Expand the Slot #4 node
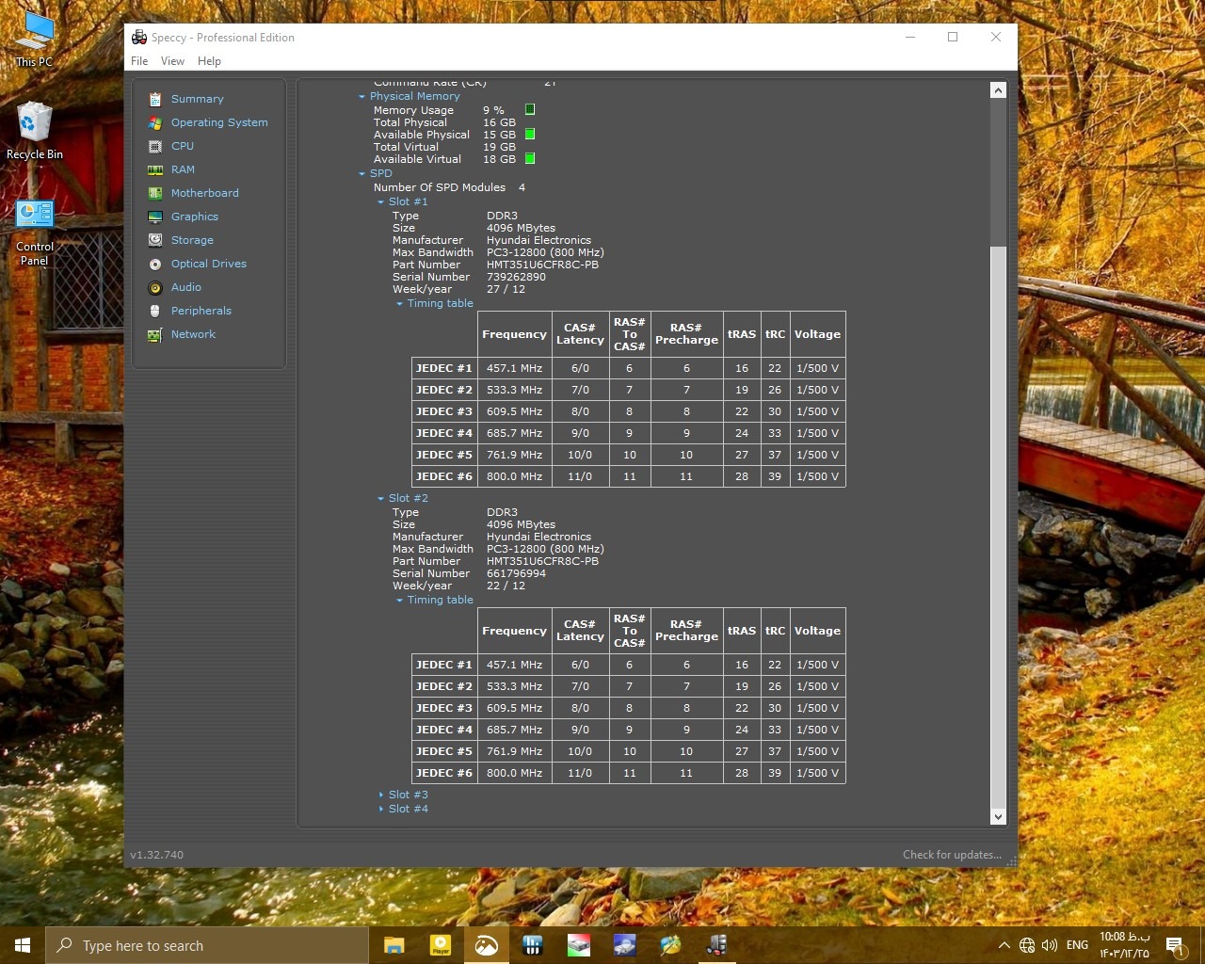1205x964 pixels. (380, 810)
